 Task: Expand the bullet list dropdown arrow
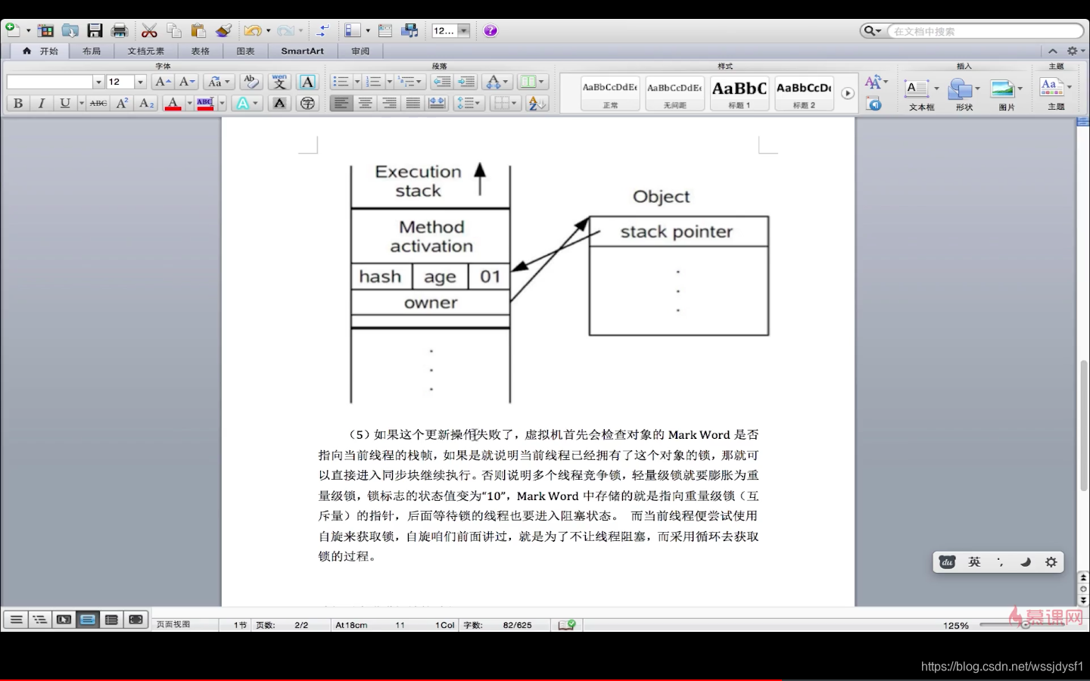tap(357, 82)
